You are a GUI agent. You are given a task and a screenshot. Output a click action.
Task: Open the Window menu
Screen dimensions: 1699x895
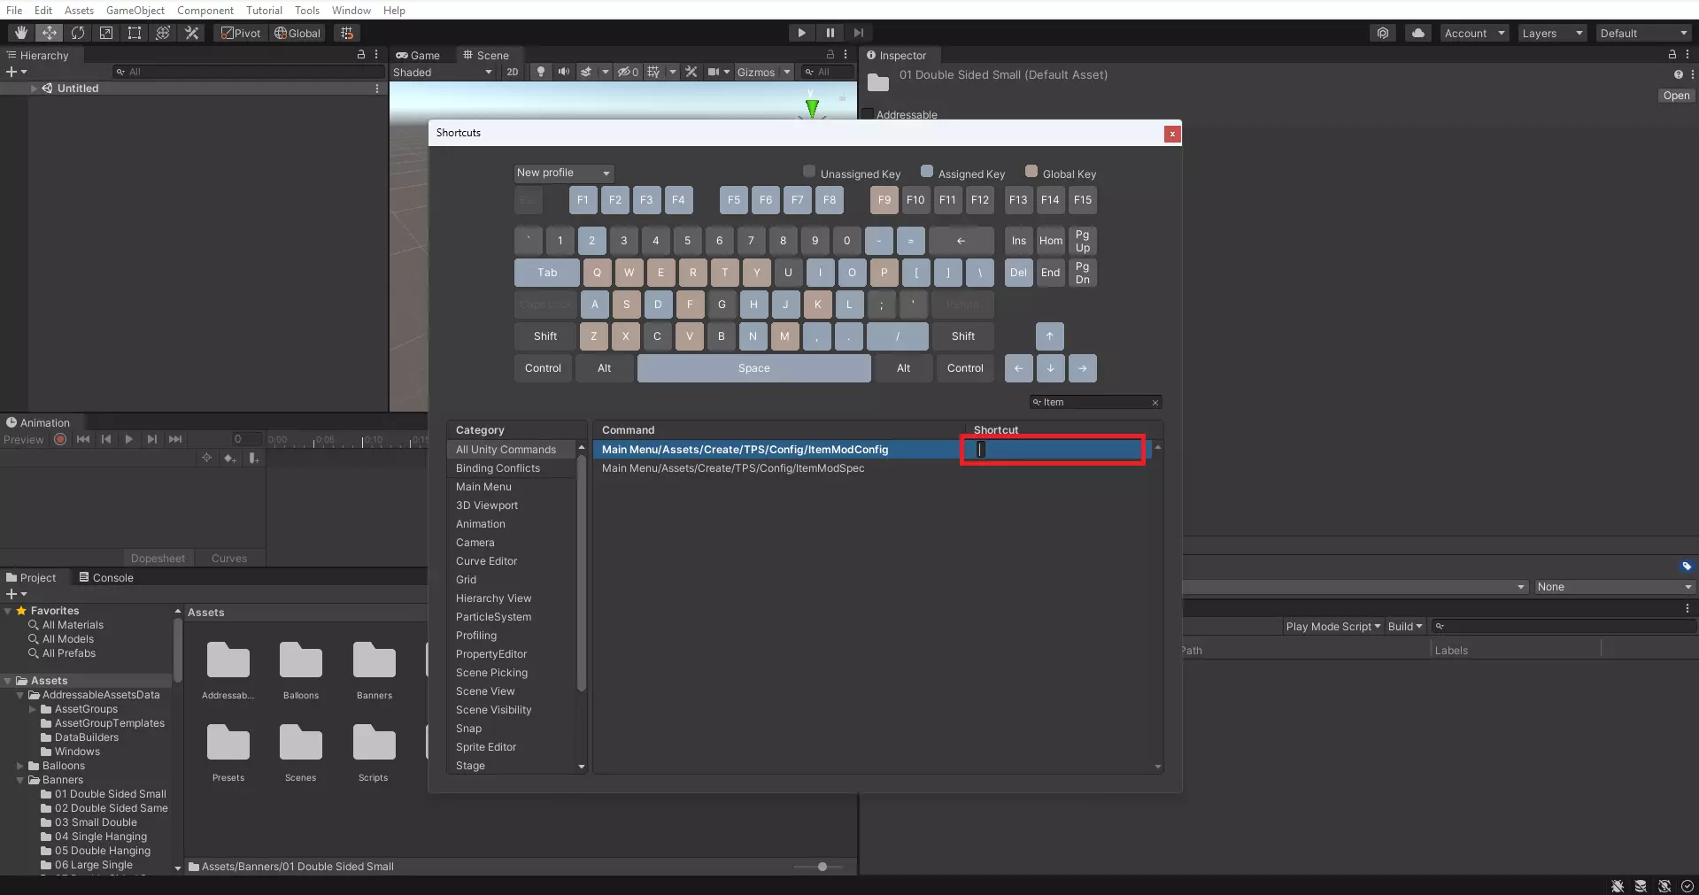[351, 10]
